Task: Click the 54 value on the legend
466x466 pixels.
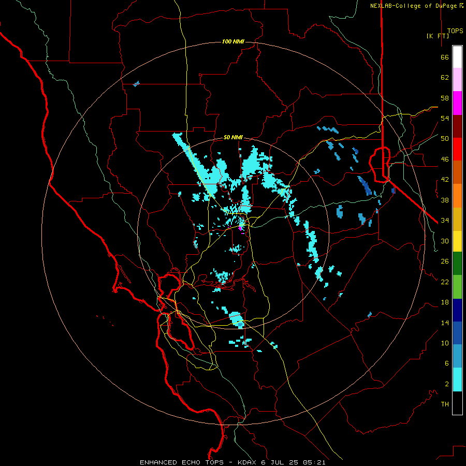Action: [445, 118]
